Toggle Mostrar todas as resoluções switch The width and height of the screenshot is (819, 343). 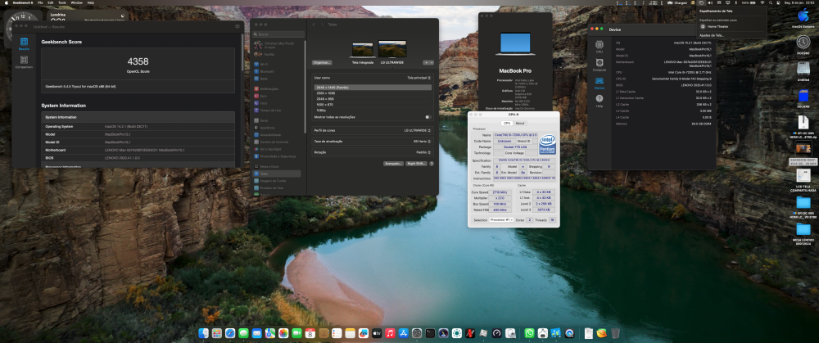point(428,117)
